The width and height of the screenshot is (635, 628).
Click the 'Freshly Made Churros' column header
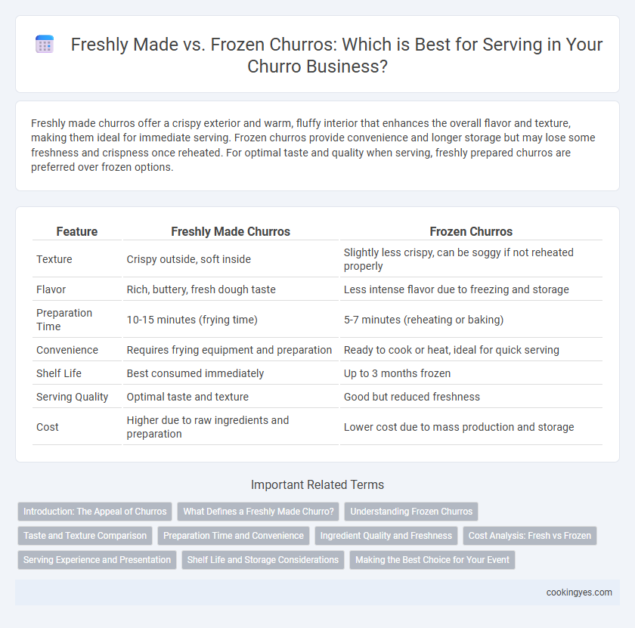(x=231, y=231)
